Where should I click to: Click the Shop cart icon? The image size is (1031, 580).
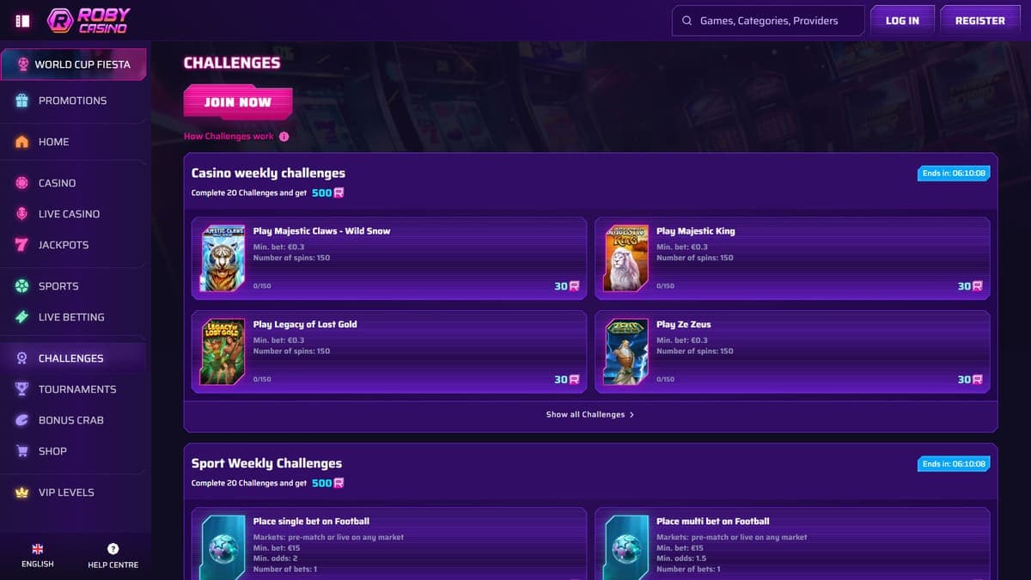tap(22, 451)
